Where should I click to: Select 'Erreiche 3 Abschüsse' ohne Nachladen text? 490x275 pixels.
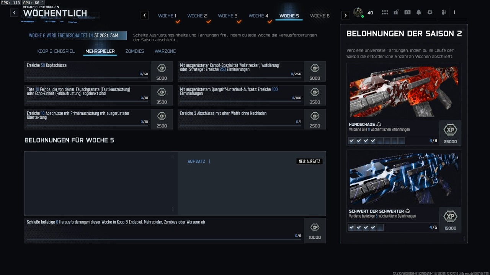coord(223,113)
